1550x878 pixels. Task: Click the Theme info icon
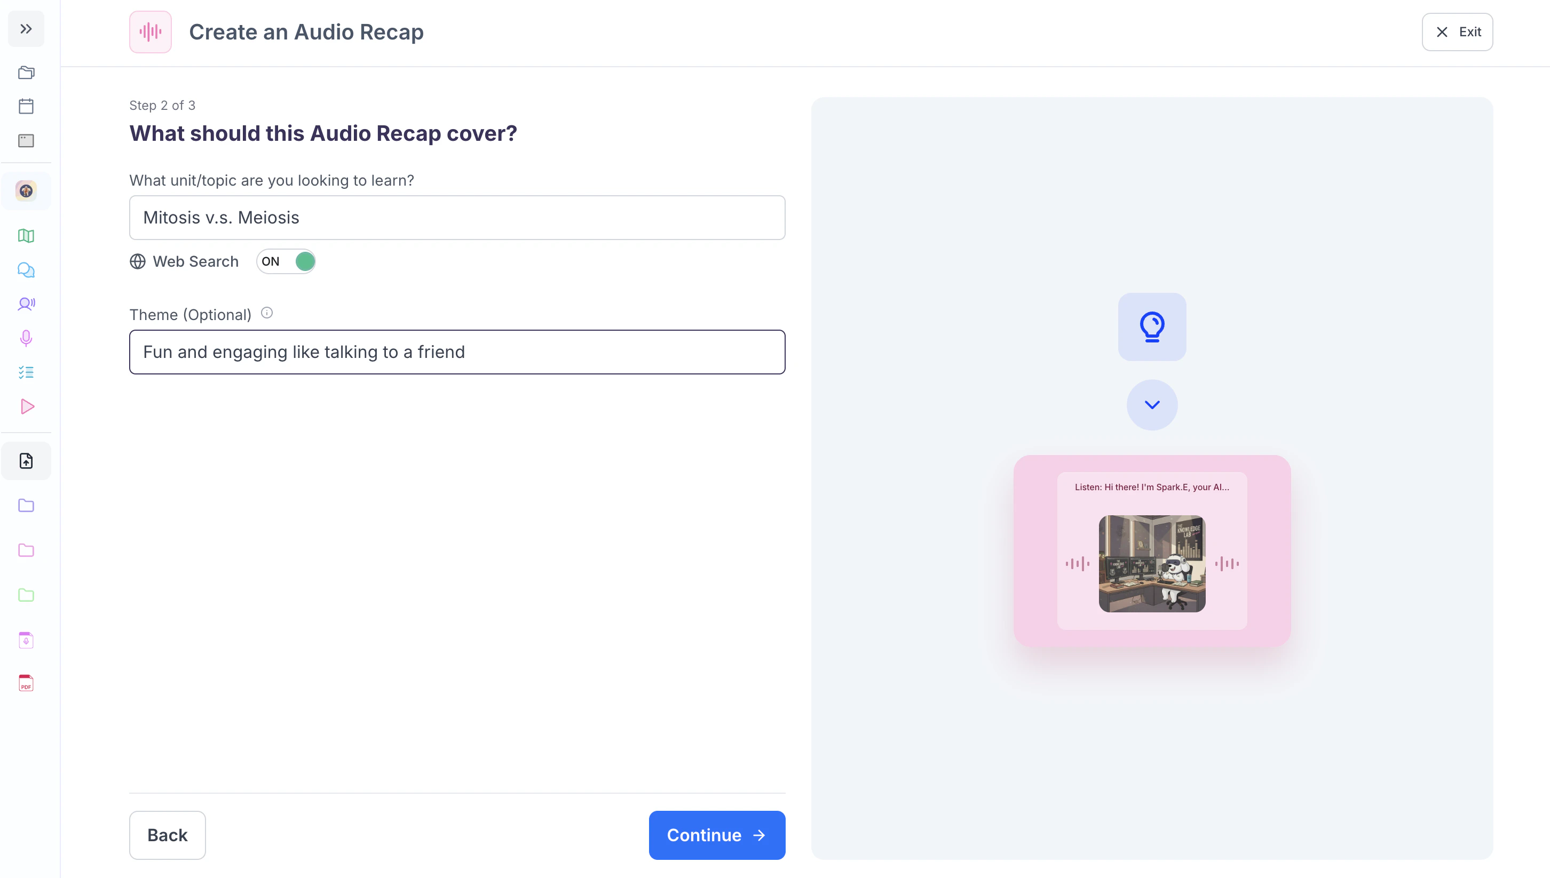(x=267, y=313)
